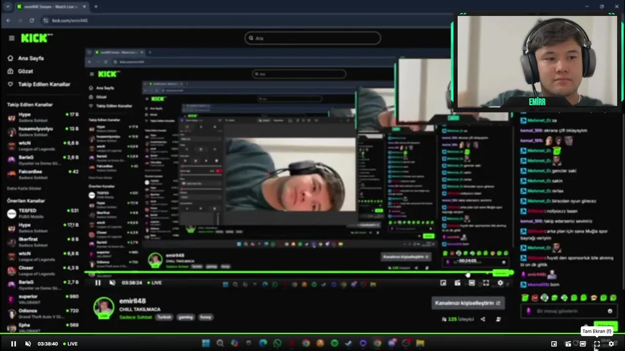
Task: Open superior VALORANT channel
Action: pos(43,299)
